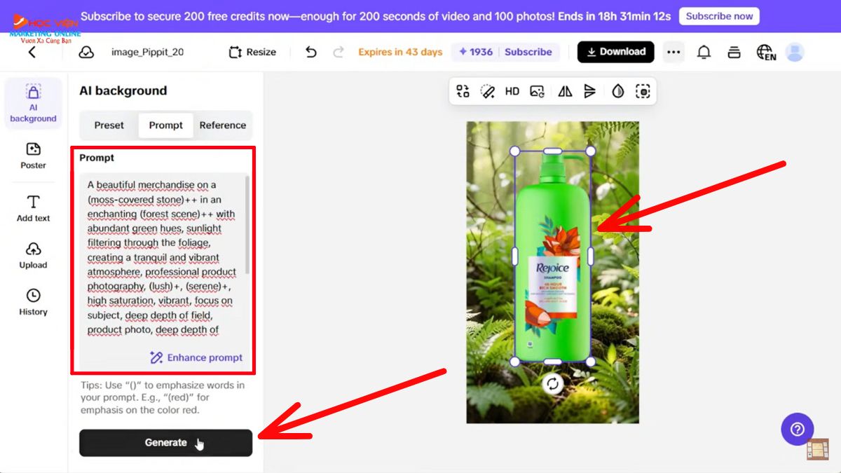Switch to the Prompt tab

(x=166, y=125)
